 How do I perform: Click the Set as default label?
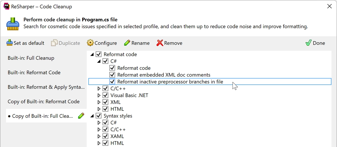click(x=29, y=43)
